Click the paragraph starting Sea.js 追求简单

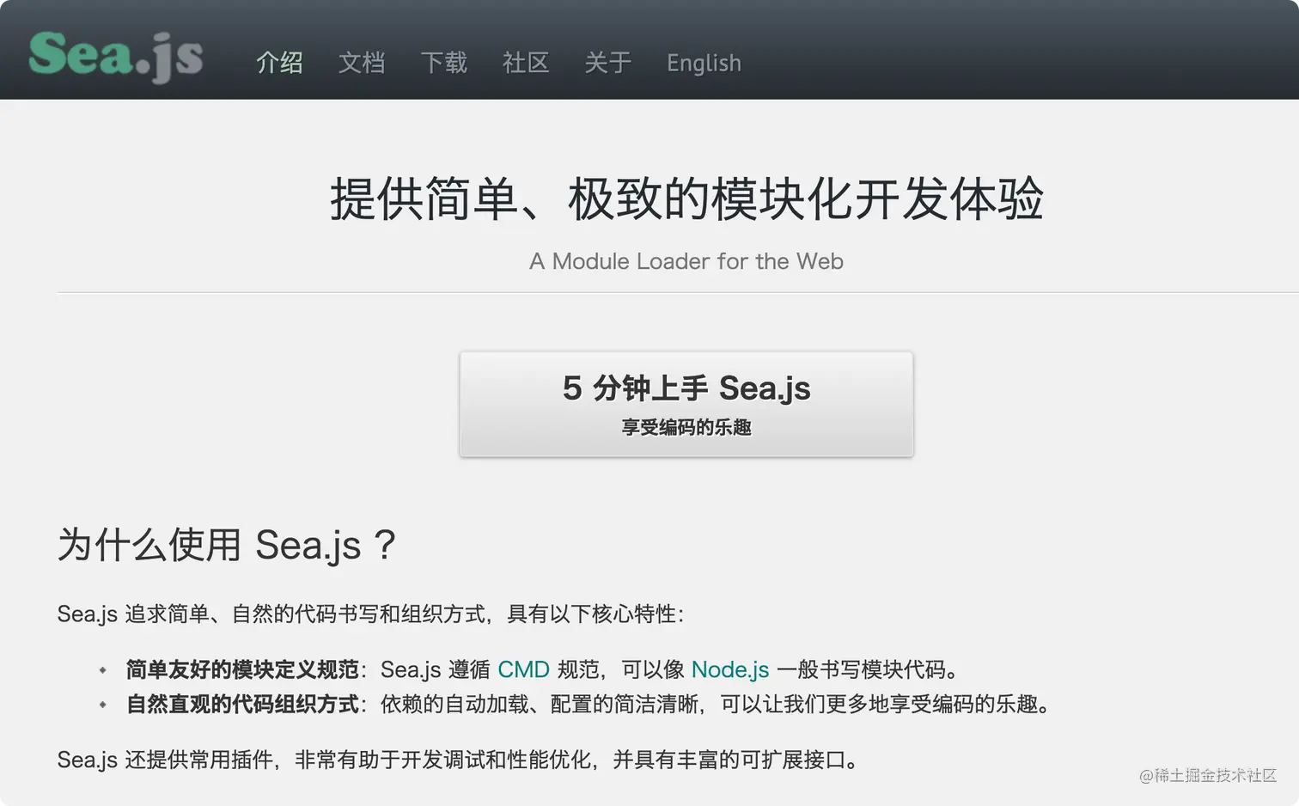click(x=370, y=614)
